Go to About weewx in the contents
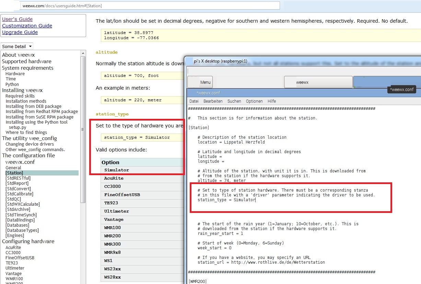Screen dimensions: 421x284 (19, 55)
